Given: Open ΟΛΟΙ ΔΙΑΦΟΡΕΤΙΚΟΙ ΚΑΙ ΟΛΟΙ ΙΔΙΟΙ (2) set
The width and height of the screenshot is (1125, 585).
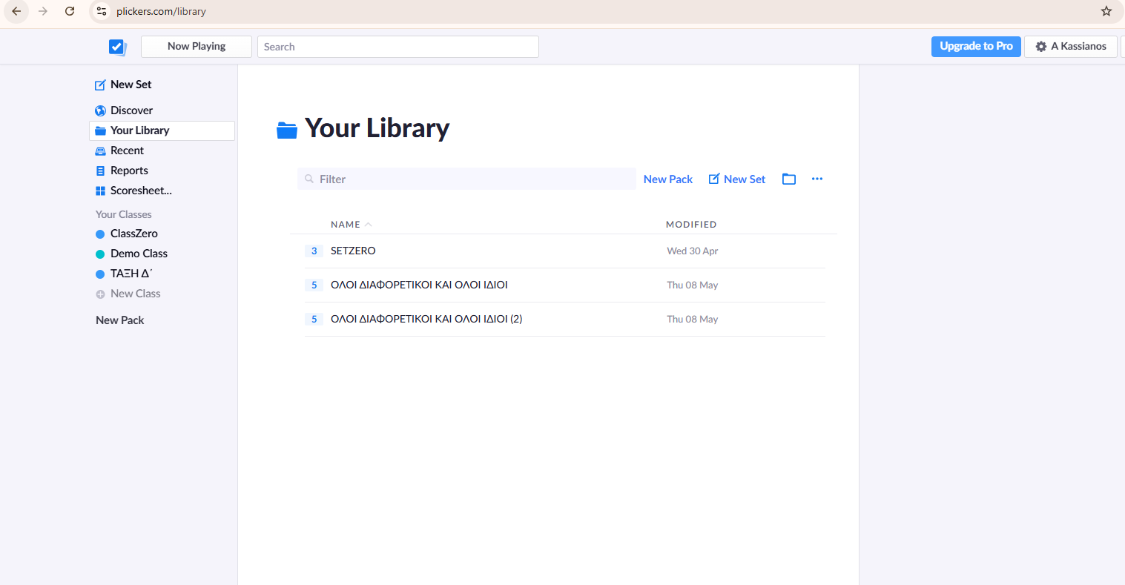Looking at the screenshot, I should click(426, 320).
